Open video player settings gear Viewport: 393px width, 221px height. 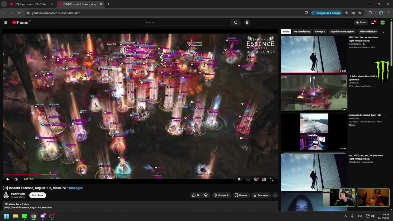coord(256,179)
